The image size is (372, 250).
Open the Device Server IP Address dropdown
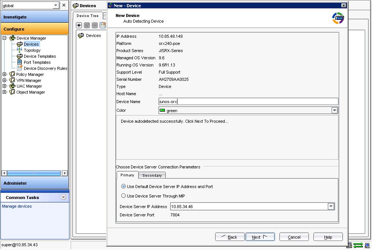[x=330, y=206]
